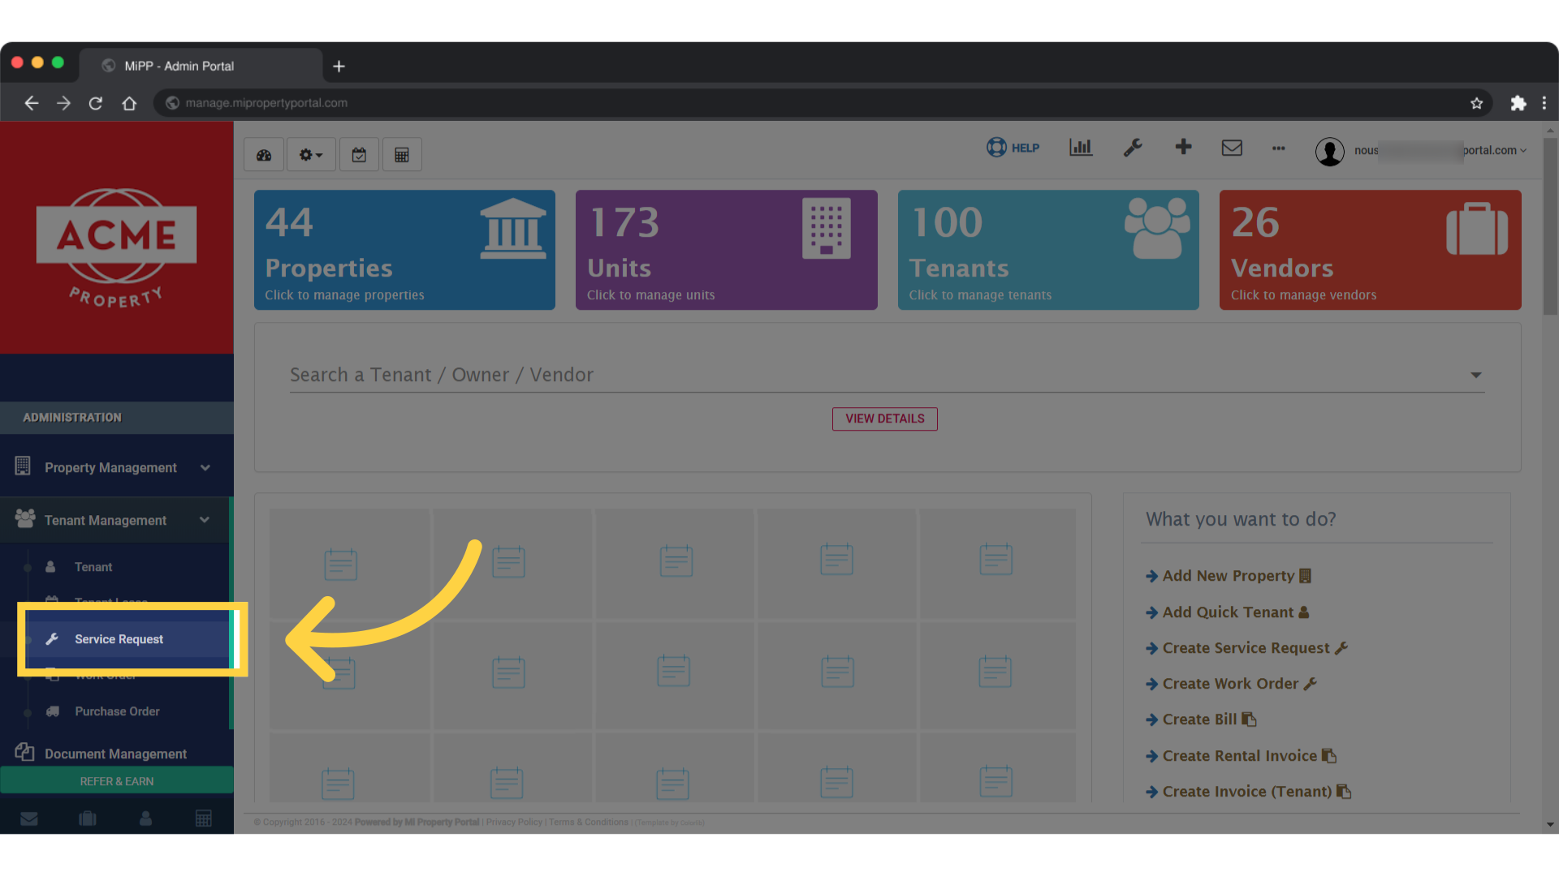
Task: Open Purchase Order from Tenant Management
Action: 116,711
